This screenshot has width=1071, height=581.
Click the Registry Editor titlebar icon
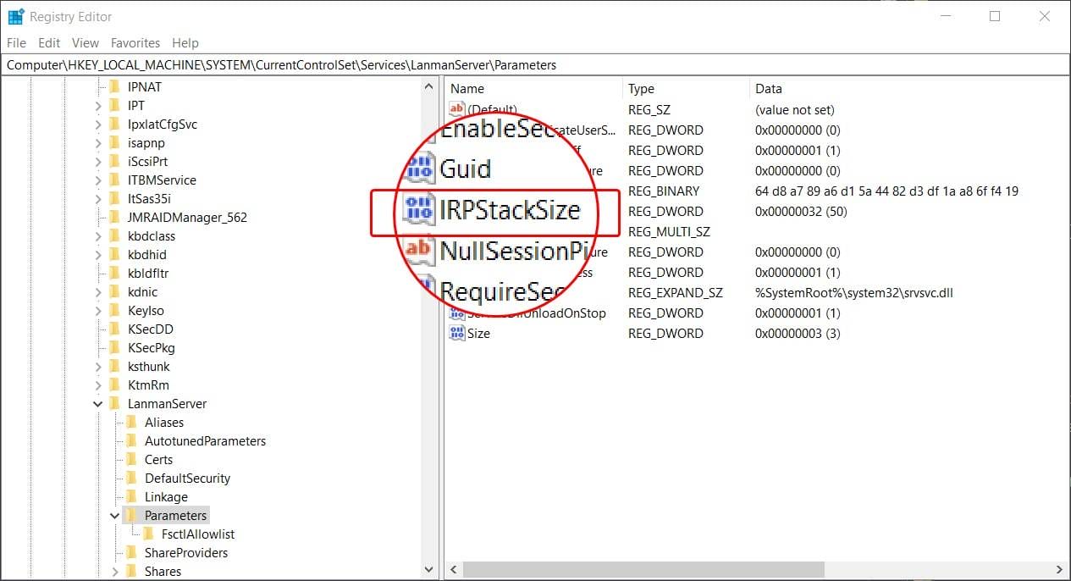14,14
